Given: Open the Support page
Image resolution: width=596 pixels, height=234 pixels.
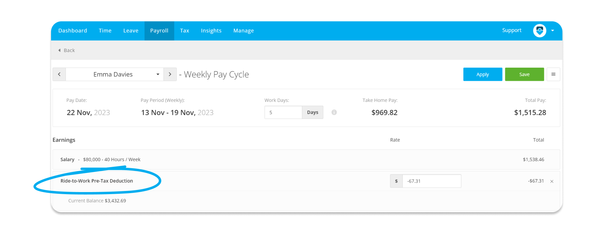Looking at the screenshot, I should click(512, 30).
